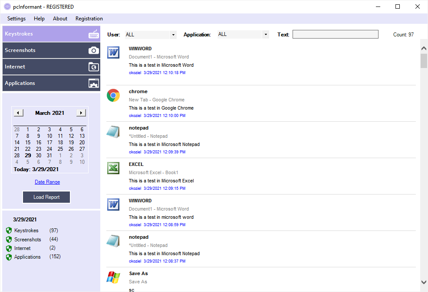Click the Count: 97 label
Viewport: 428px width, 292px height.
403,35
